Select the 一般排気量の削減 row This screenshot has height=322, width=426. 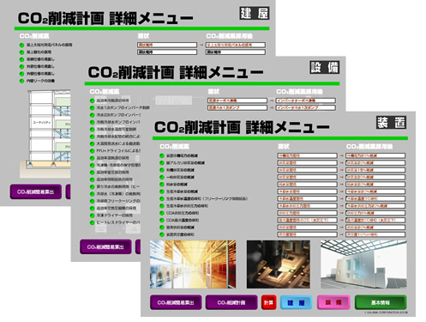pos(180,177)
